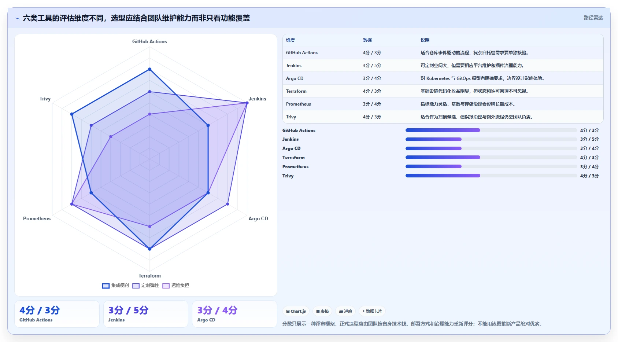Click the 3分 / 5分 value beside Jenkins progress bar
This screenshot has height=342, width=618.
589,139
